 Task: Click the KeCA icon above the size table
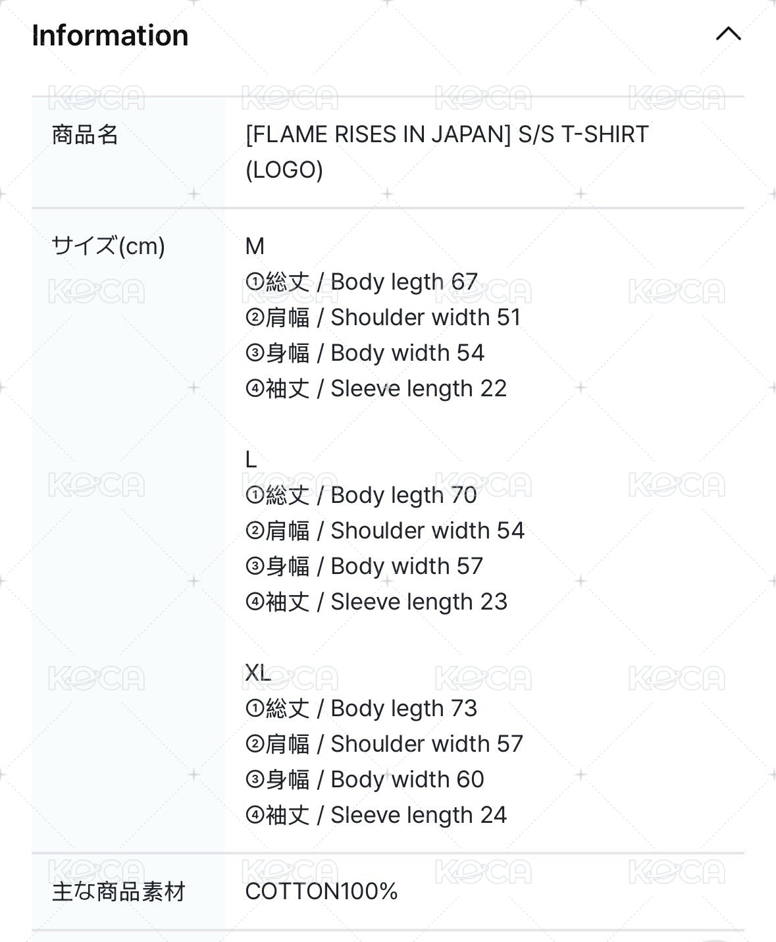(290, 99)
